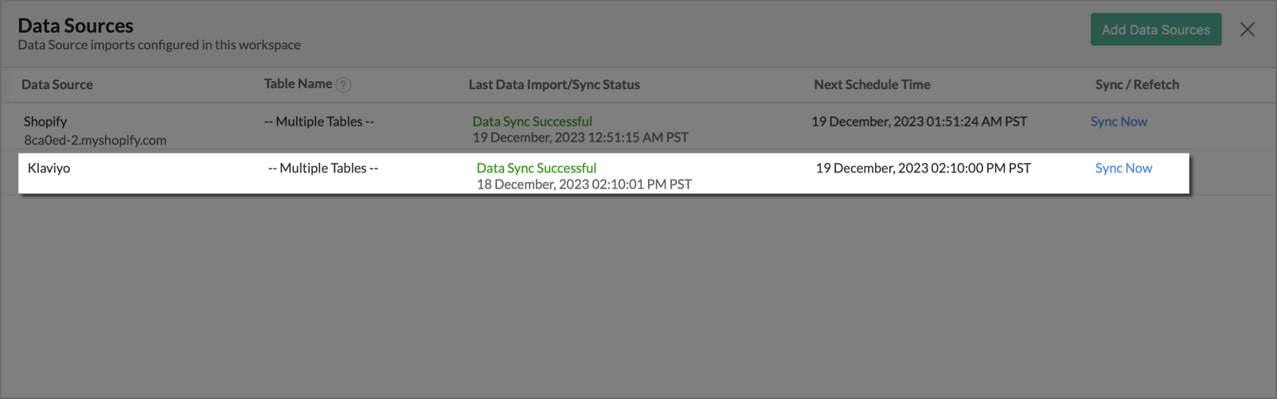Click Multiple Tables entry in Shopify row

(x=319, y=122)
